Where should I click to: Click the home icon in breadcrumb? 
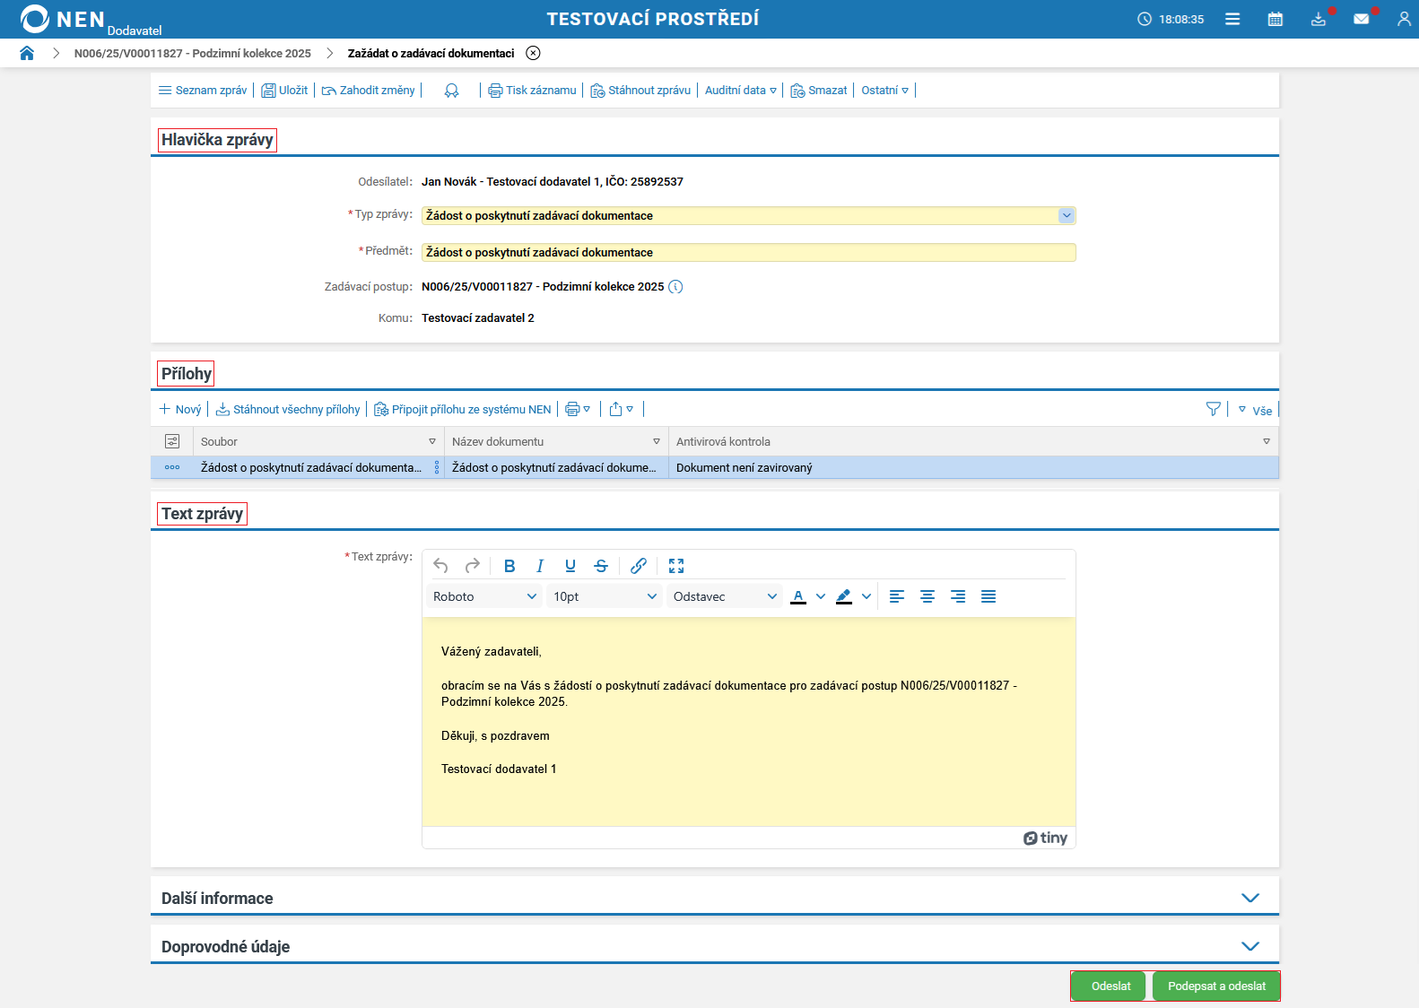(27, 53)
